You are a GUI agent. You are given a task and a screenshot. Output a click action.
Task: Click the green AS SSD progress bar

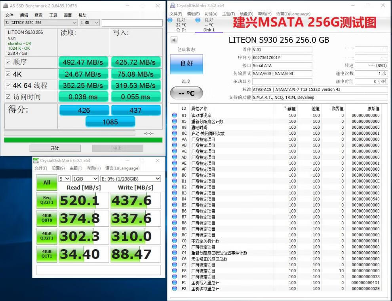tap(83, 140)
